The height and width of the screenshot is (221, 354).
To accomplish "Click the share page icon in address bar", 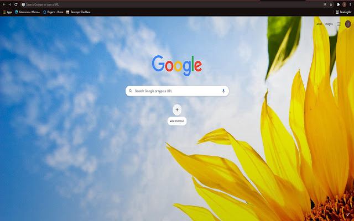I will click(x=325, y=4).
